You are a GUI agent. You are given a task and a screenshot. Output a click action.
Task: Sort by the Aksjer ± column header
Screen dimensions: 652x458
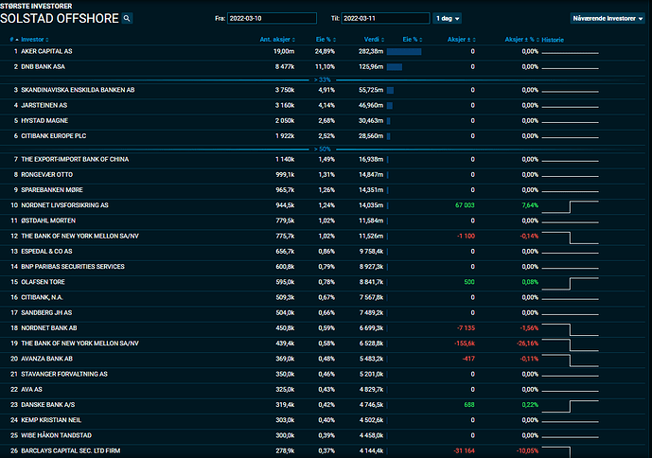(x=461, y=40)
